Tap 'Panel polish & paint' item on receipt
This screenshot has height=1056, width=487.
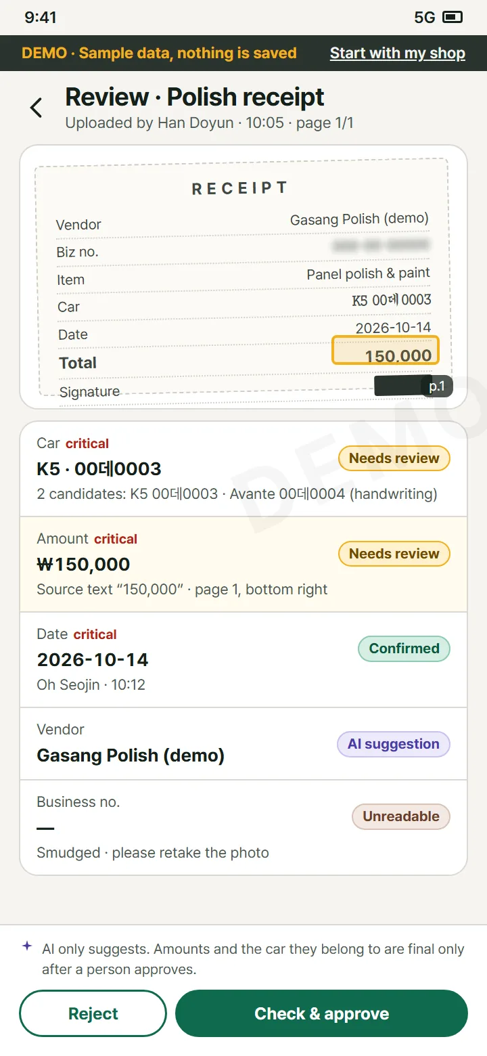369,273
